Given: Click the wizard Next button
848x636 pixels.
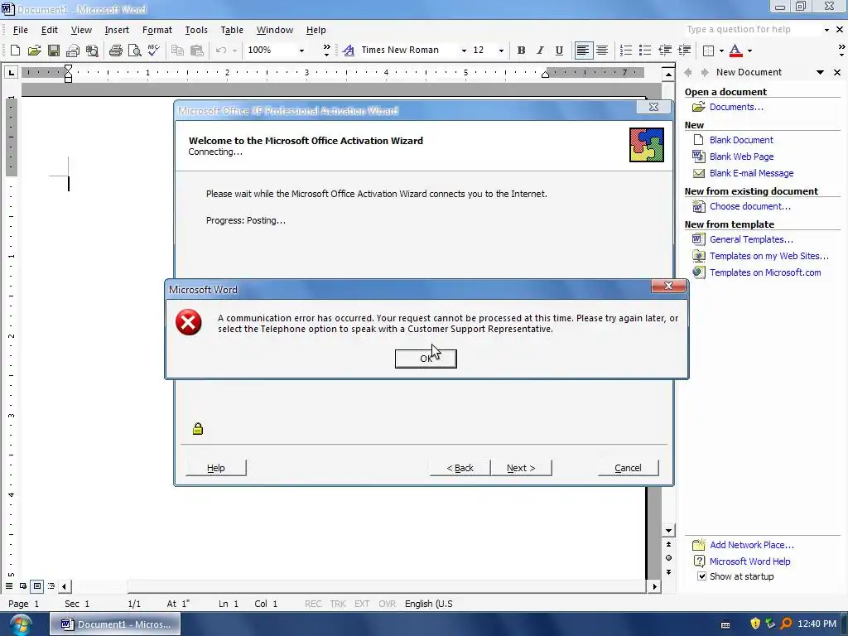Looking at the screenshot, I should [x=521, y=468].
